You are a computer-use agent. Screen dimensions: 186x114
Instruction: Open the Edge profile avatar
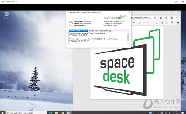point(172,18)
